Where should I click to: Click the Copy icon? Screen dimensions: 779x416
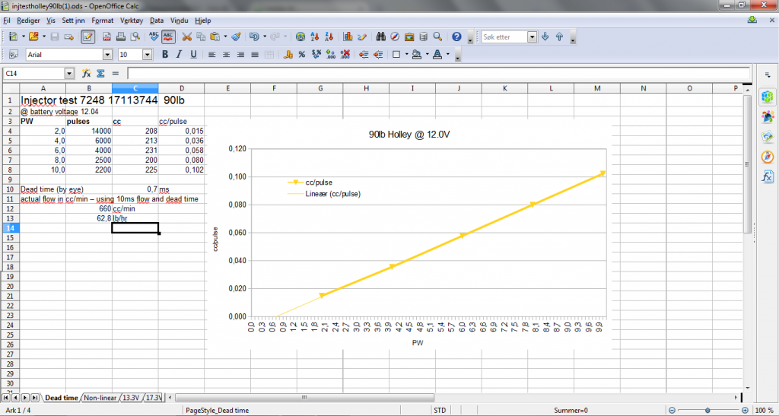point(201,37)
